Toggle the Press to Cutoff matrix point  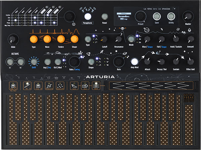[x=35, y=23]
